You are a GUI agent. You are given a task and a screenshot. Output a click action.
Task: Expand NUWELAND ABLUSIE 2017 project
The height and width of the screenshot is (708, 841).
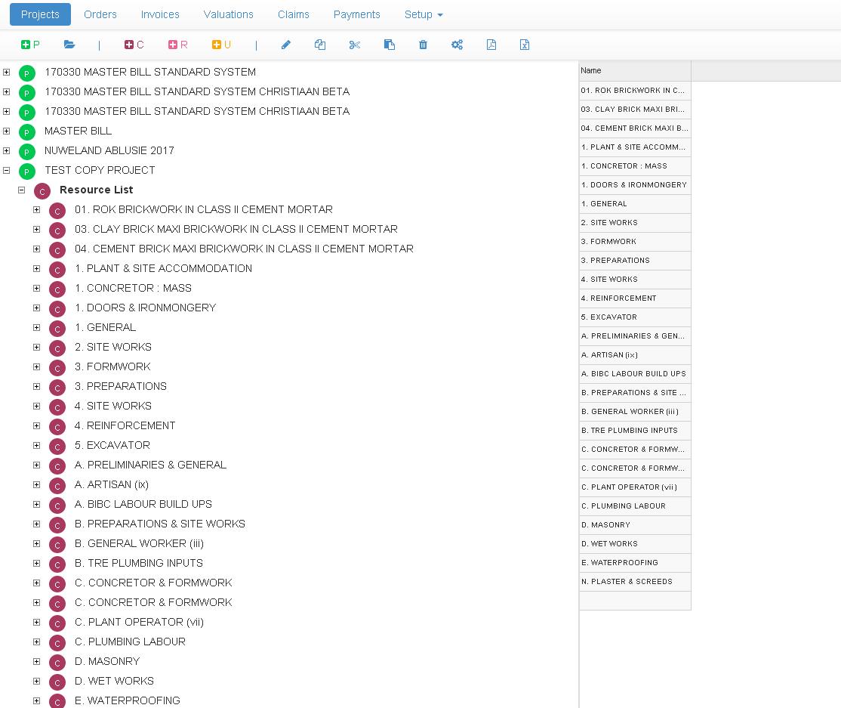[x=7, y=151]
